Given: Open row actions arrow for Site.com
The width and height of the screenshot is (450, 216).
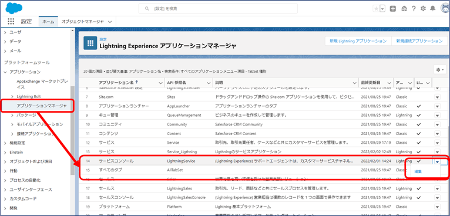Looking at the screenshot, I should point(437,97).
